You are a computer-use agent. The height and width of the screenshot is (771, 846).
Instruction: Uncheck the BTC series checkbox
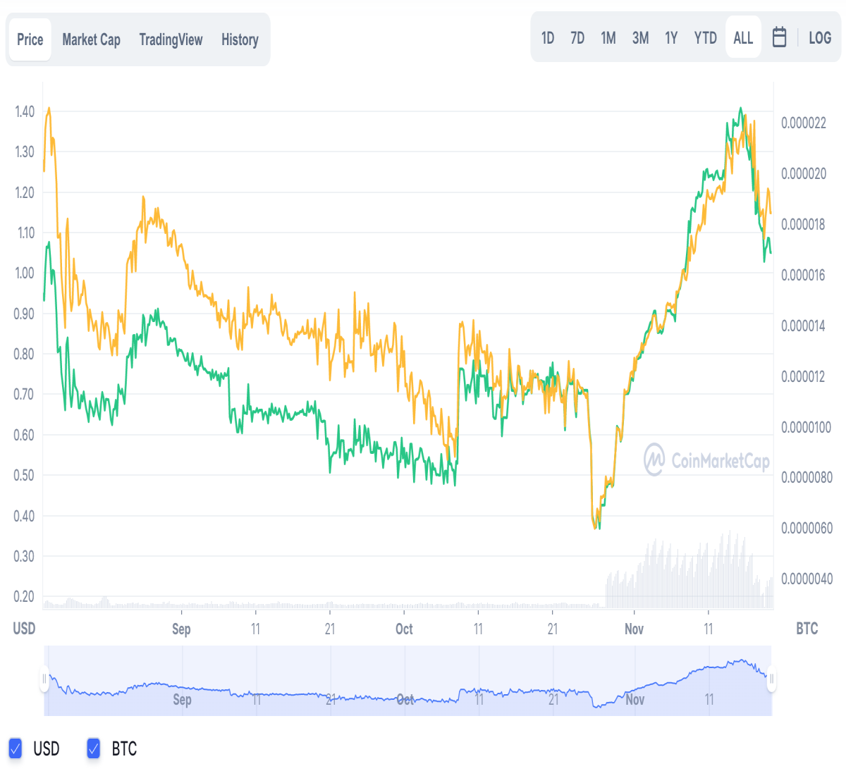coord(94,748)
